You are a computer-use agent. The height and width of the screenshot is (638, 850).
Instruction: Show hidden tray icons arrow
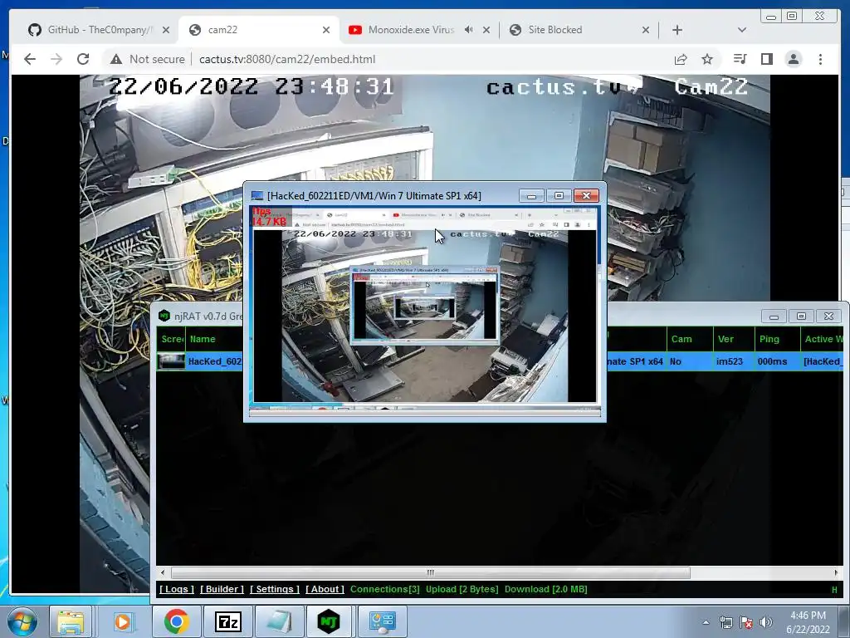(x=706, y=622)
